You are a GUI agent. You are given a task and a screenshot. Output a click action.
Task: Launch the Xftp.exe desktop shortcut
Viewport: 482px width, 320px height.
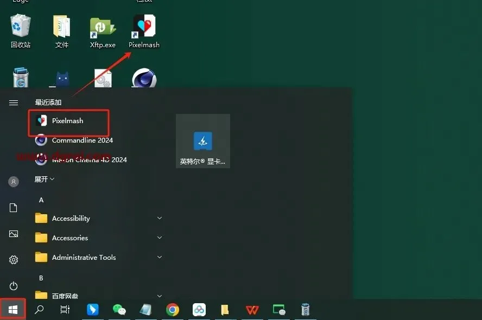click(103, 33)
